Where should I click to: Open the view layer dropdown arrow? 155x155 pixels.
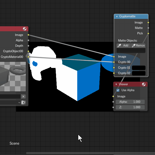(19, 103)
